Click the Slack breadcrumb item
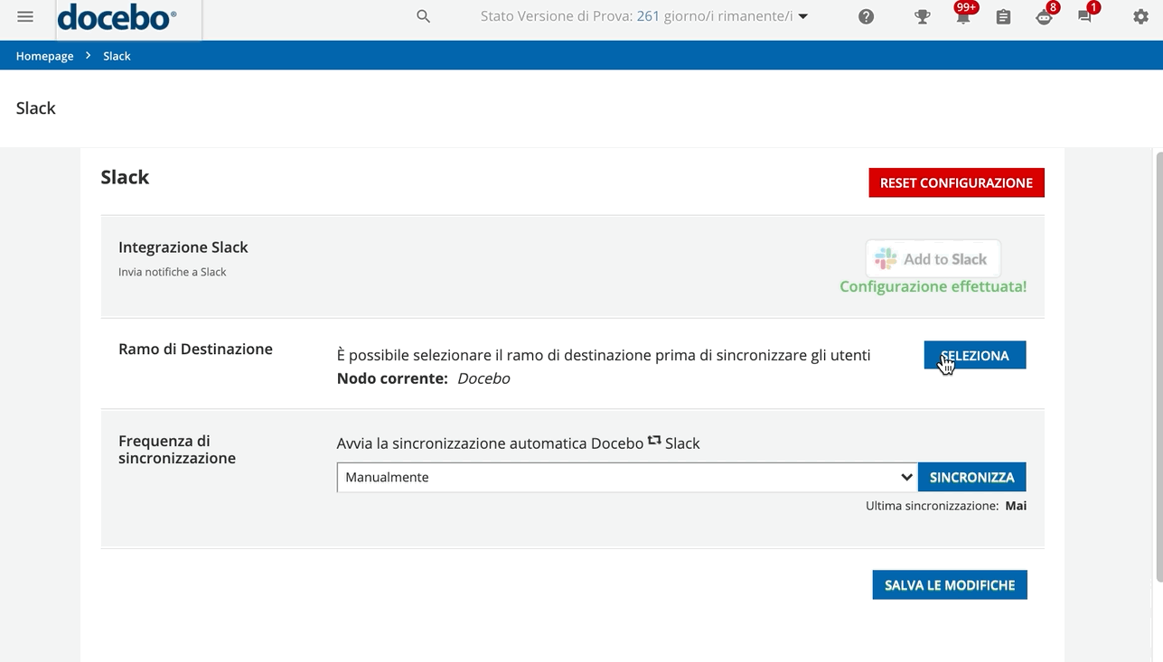Screen dimensions: 1163x662 click(x=117, y=56)
